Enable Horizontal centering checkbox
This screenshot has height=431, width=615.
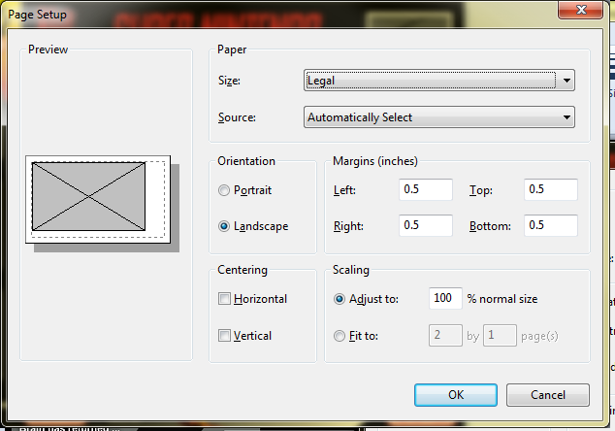point(225,299)
